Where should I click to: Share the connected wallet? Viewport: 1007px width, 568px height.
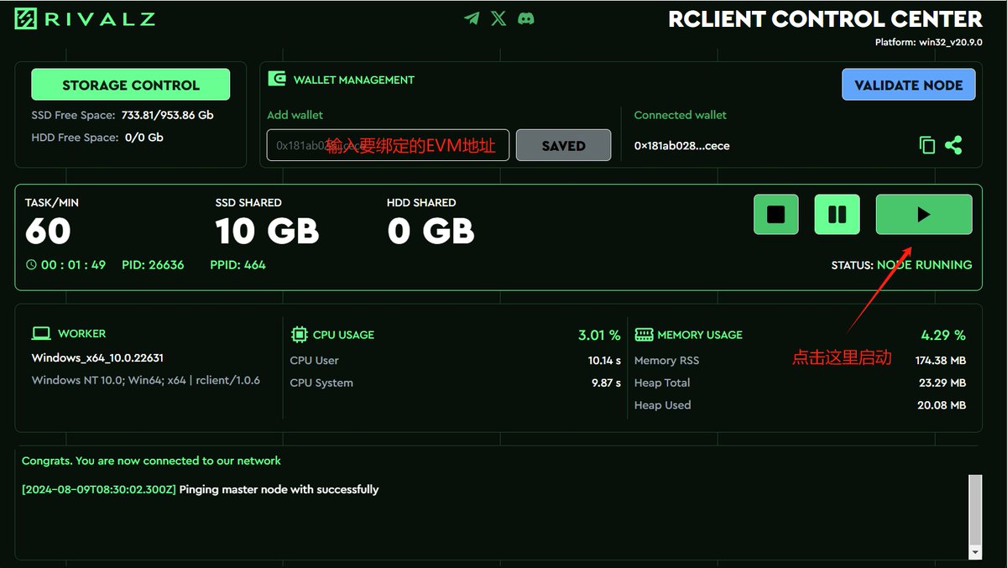click(x=953, y=145)
